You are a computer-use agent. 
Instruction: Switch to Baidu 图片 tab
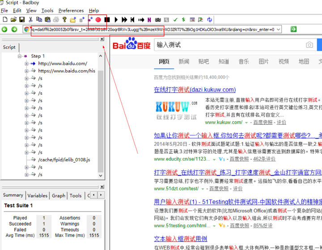263,61
